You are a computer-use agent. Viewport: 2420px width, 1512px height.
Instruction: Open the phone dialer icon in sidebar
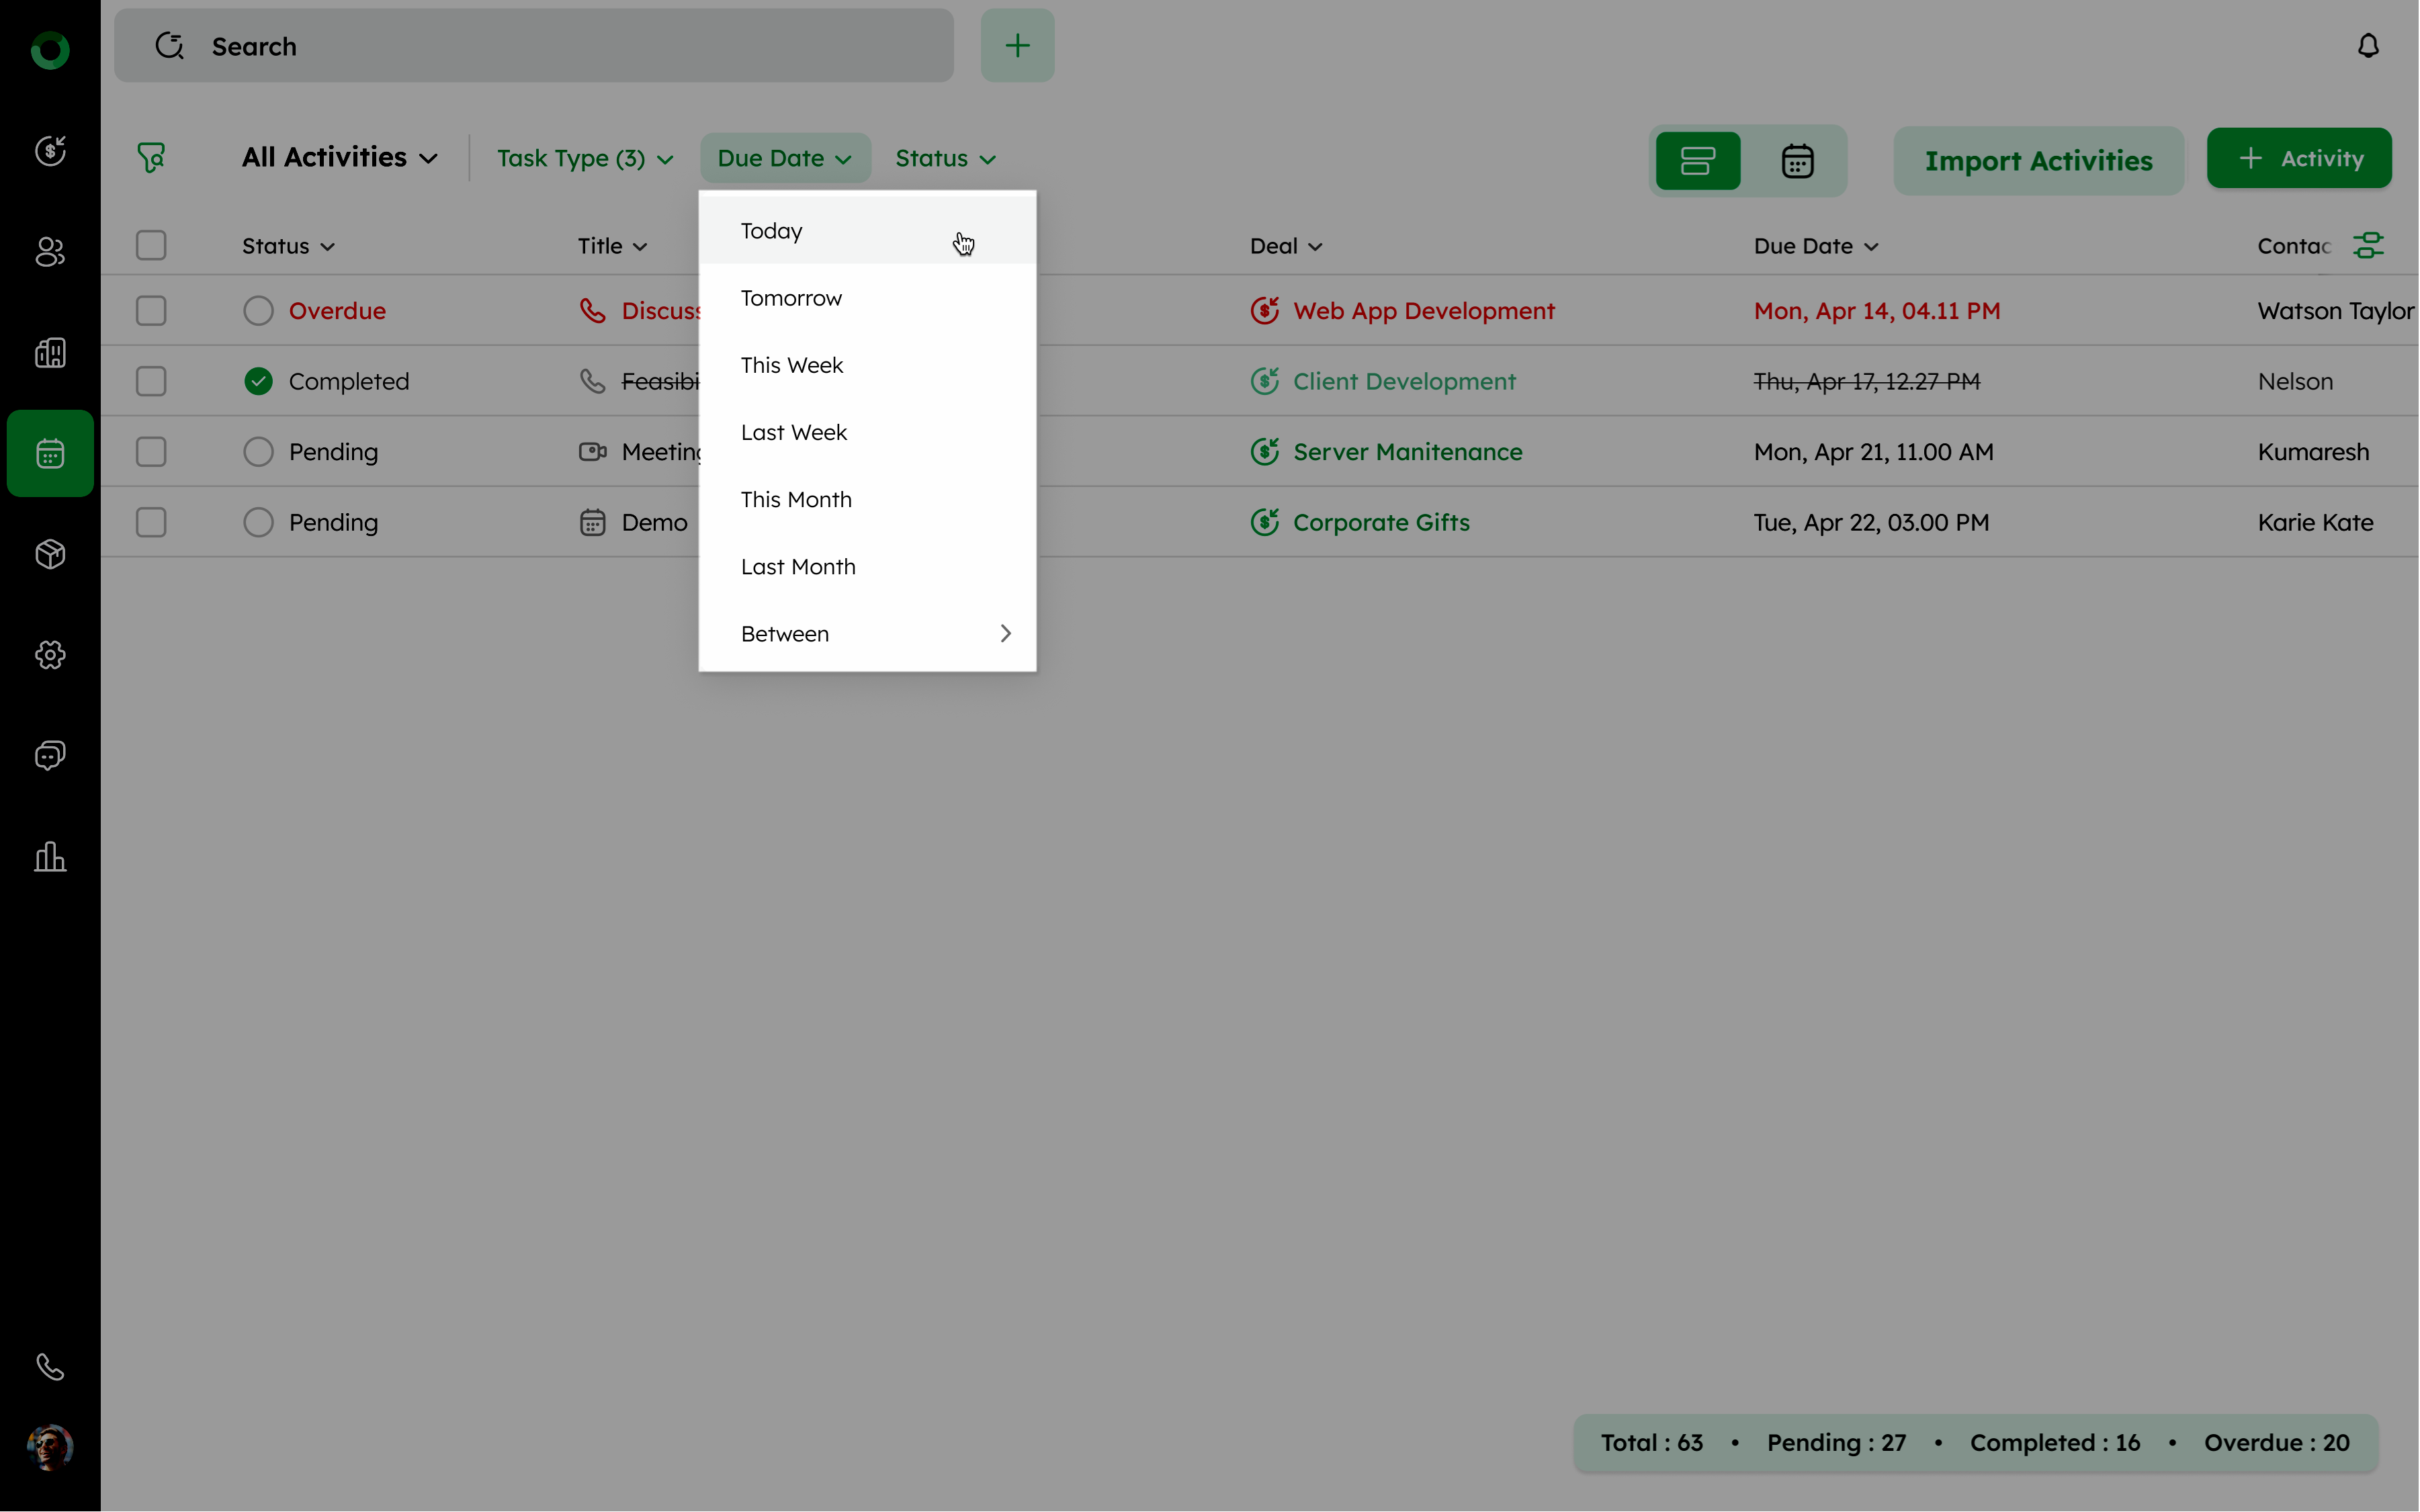(x=50, y=1366)
